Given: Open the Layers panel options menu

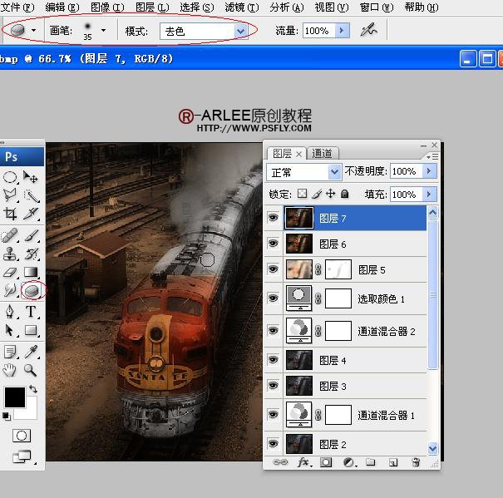Looking at the screenshot, I should [x=432, y=157].
